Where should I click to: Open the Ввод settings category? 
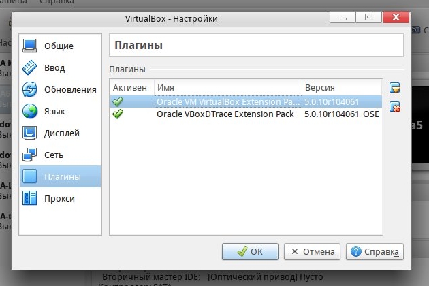pos(60,67)
